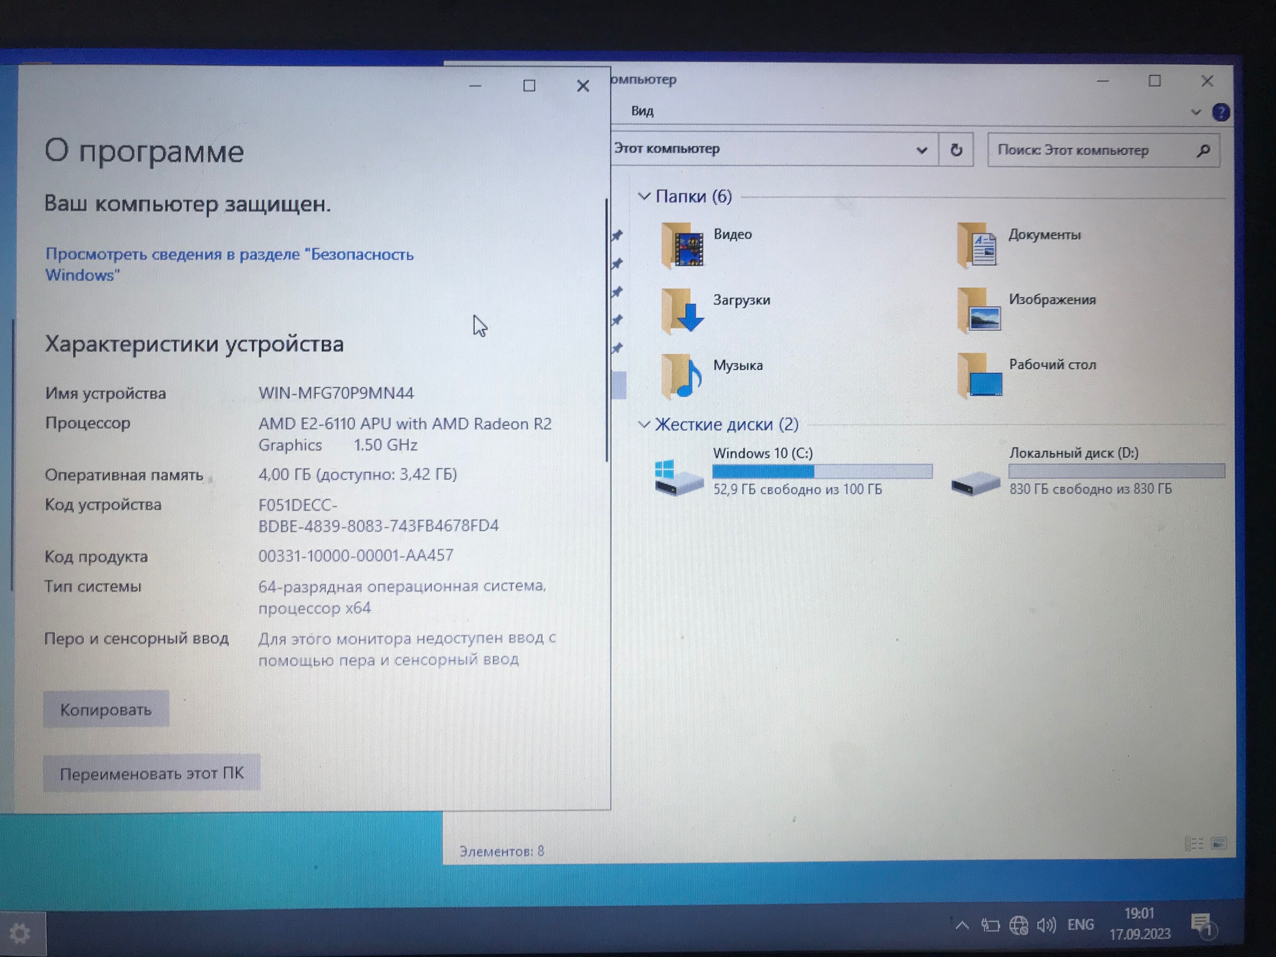This screenshot has width=1276, height=957.
Task: Click the Характеристики устройства heading
Action: click(194, 344)
